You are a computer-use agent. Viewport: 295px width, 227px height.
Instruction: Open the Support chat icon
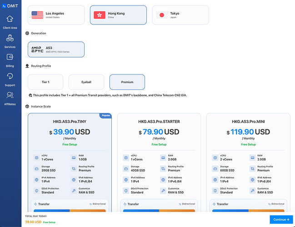[x=10, y=76]
